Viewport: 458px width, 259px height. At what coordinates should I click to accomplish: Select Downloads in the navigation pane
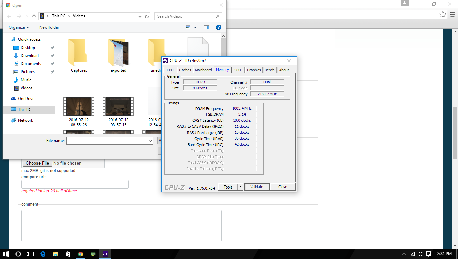coord(30,56)
